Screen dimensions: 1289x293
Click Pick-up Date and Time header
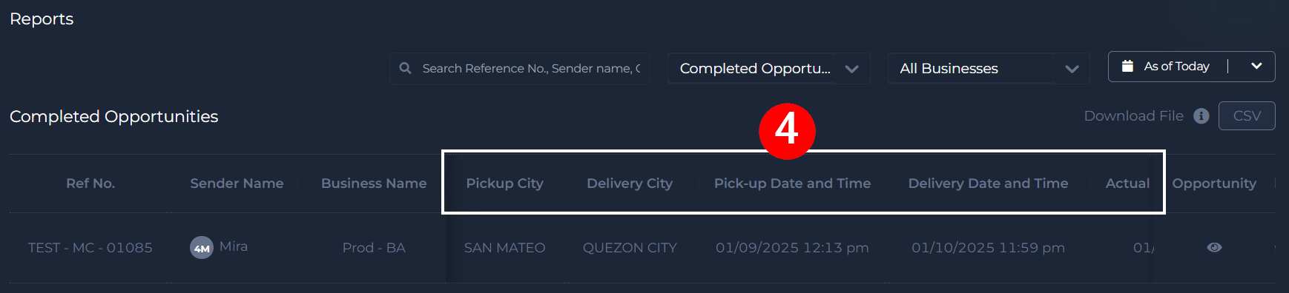click(792, 183)
